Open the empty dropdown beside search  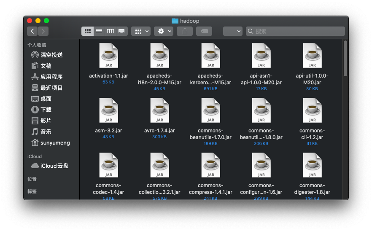pyautogui.click(x=233, y=31)
